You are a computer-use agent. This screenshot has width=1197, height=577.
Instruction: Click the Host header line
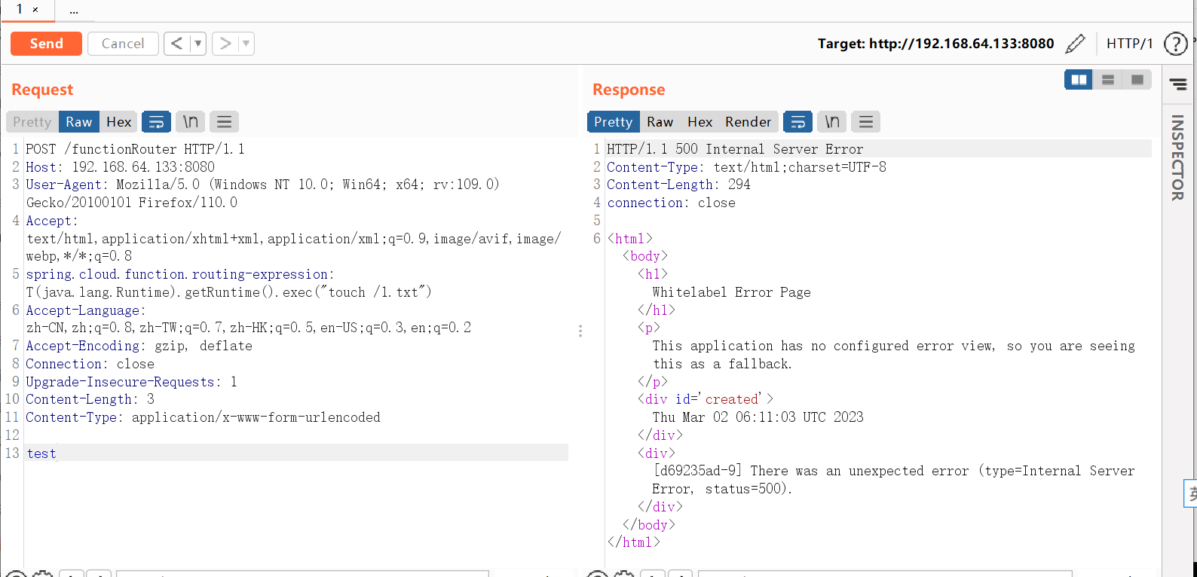(x=120, y=167)
